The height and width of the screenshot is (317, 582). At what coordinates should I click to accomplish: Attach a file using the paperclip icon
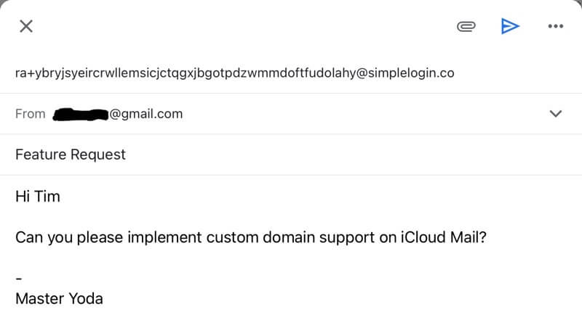pos(466,26)
